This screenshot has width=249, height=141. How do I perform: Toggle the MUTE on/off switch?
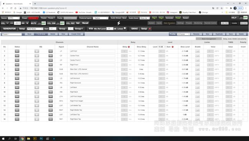coord(42,23)
